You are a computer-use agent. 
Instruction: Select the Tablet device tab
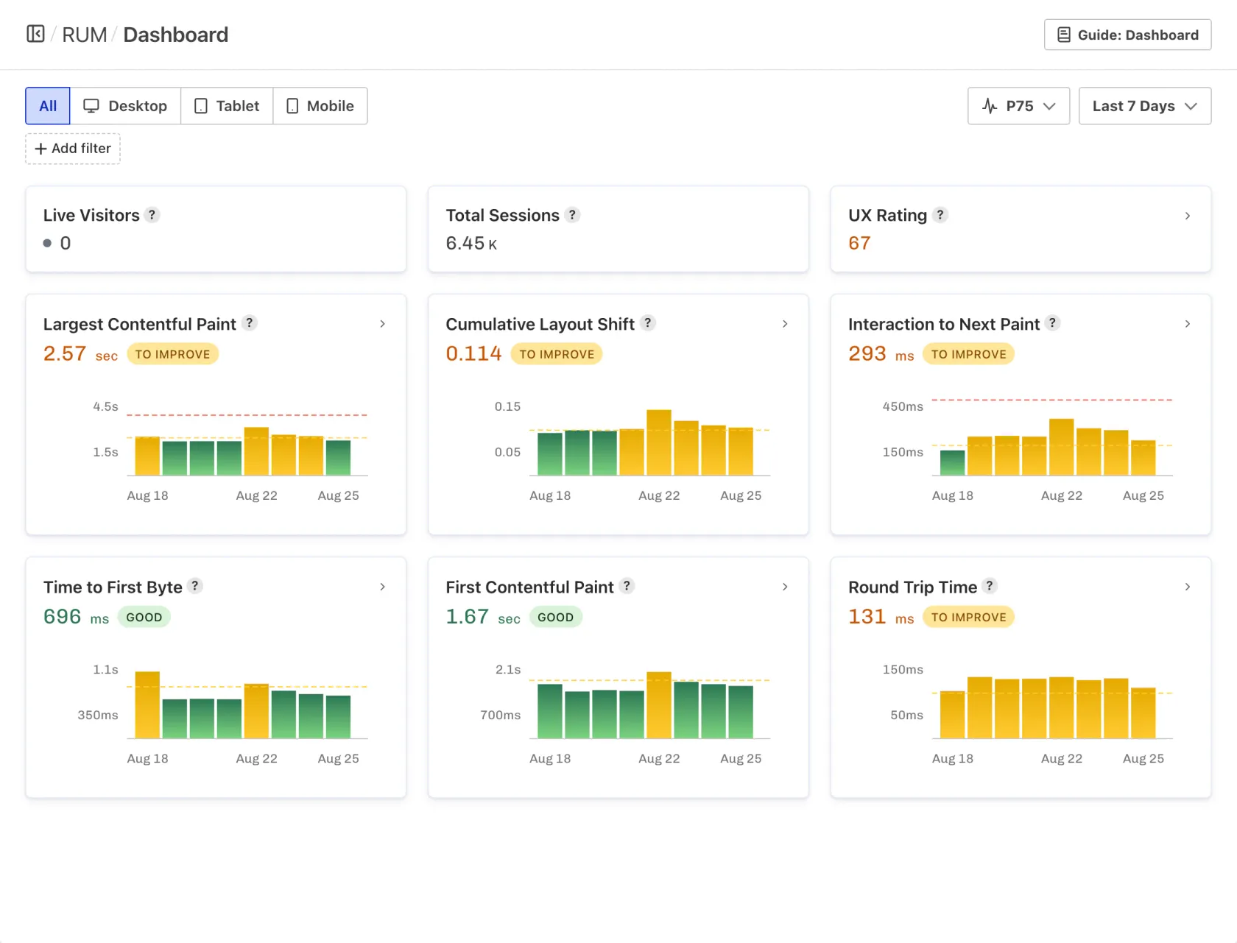click(x=227, y=106)
